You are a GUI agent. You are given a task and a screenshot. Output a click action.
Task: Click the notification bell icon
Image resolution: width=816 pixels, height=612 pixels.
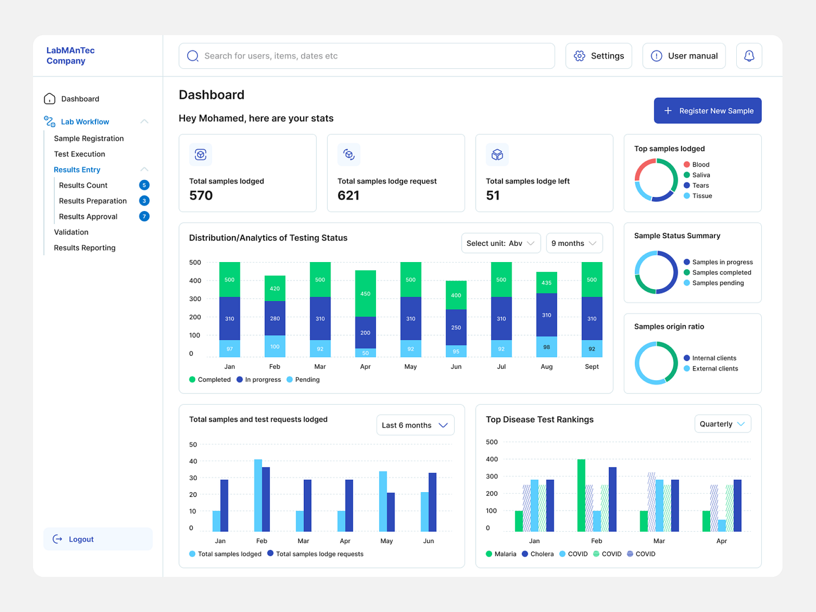coord(749,55)
